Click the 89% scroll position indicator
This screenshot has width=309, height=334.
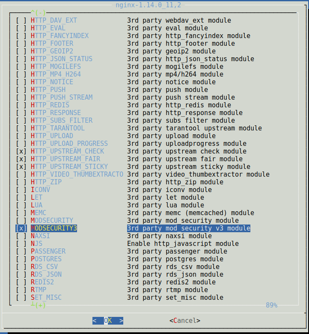[271, 305]
